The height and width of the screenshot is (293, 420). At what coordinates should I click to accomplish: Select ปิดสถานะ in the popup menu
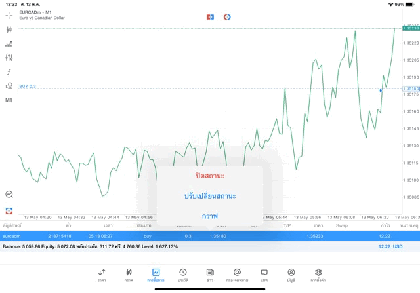[x=210, y=176]
